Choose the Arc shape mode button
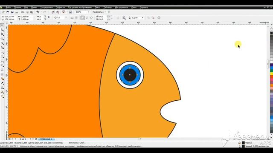Viewport: 273px width, 153px height. click(x=92, y=18)
